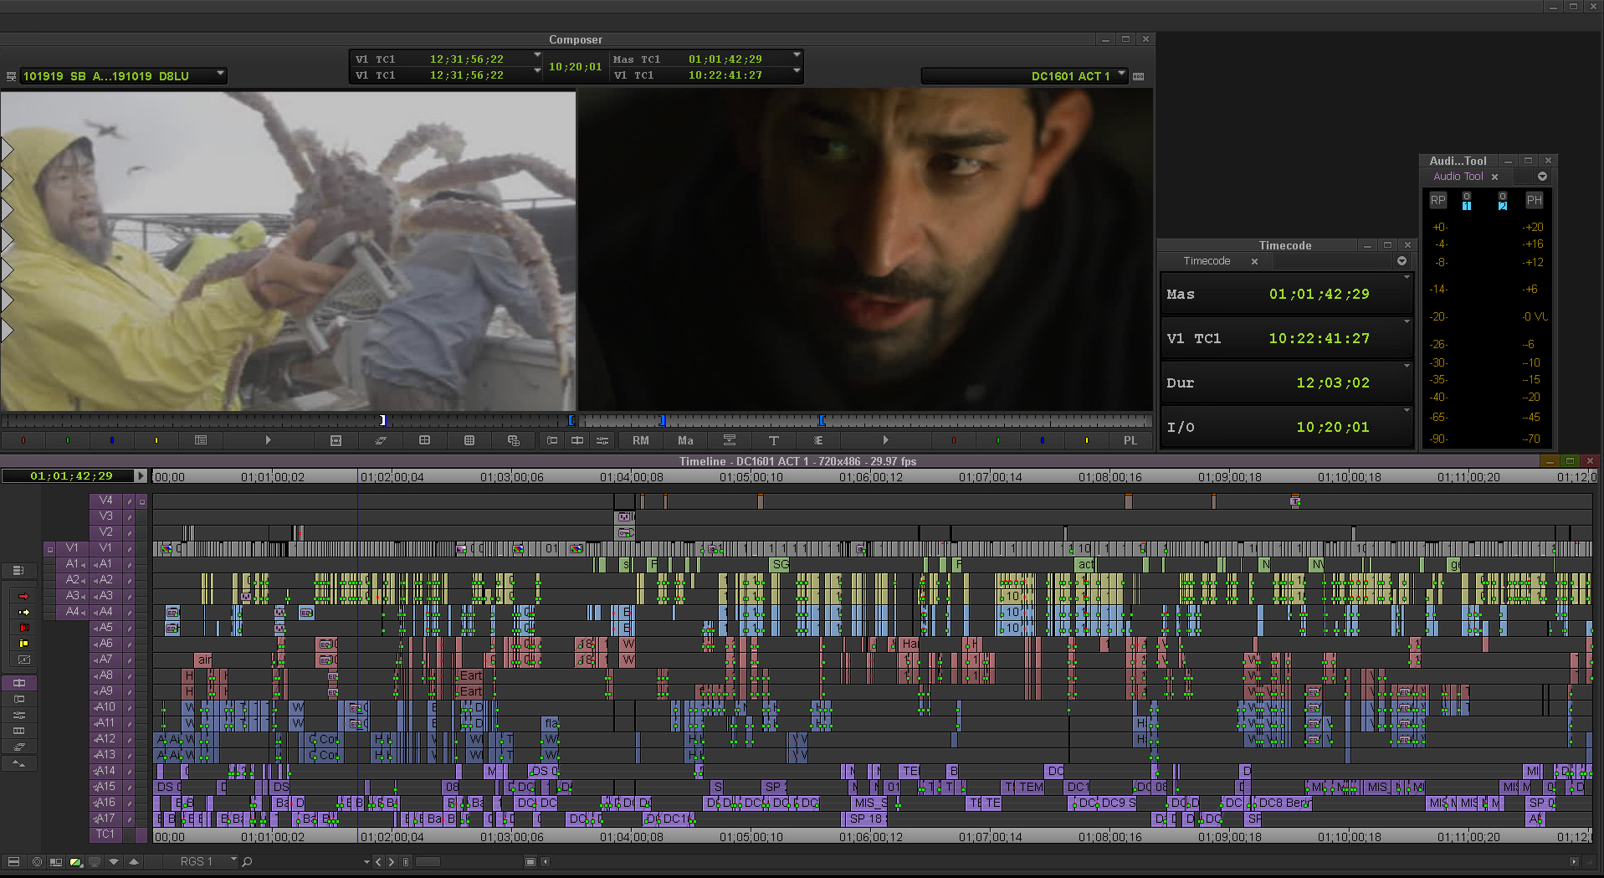
Task: Toggle the V1 source video monitor icon
Action: click(x=50, y=549)
